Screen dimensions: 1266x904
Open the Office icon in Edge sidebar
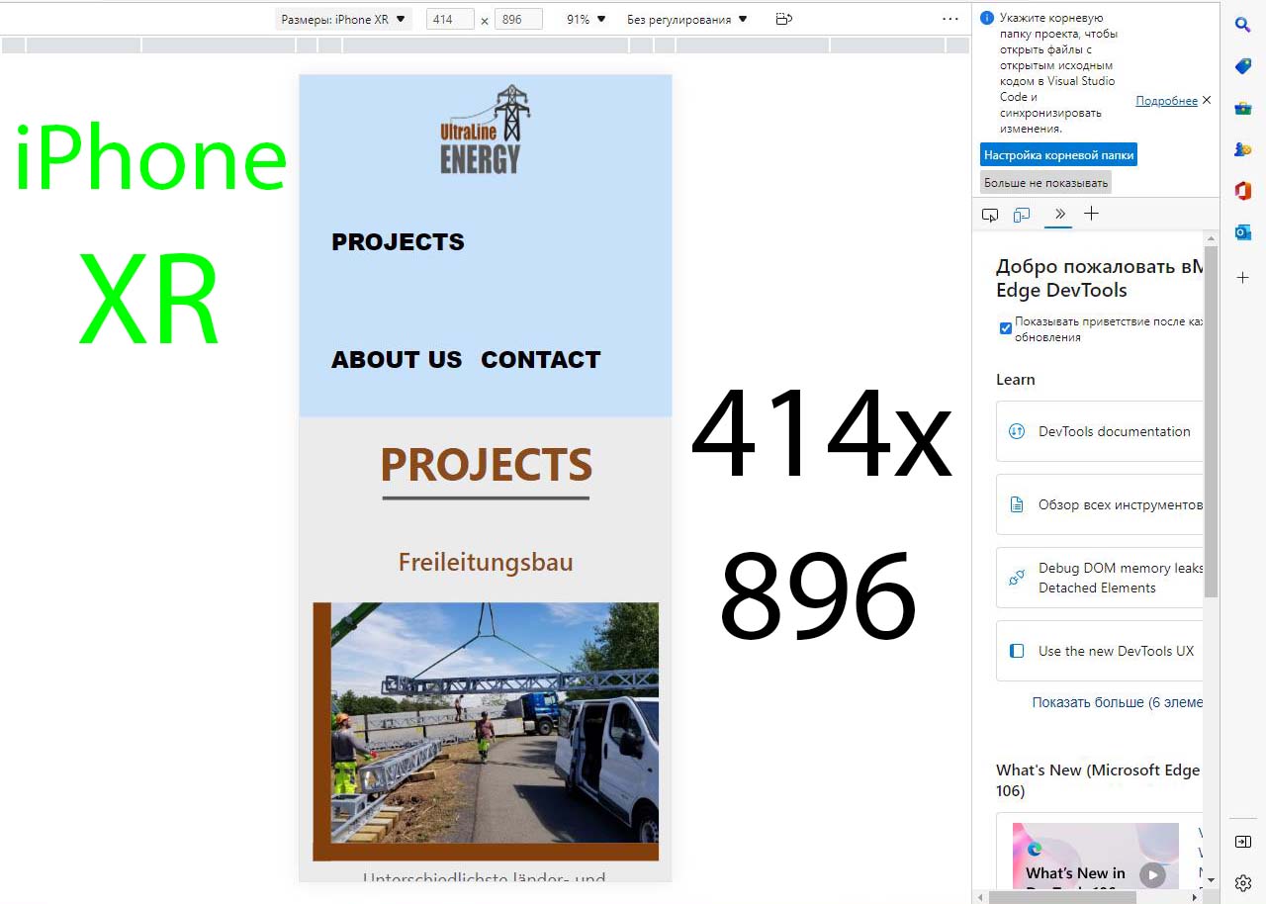[1242, 191]
